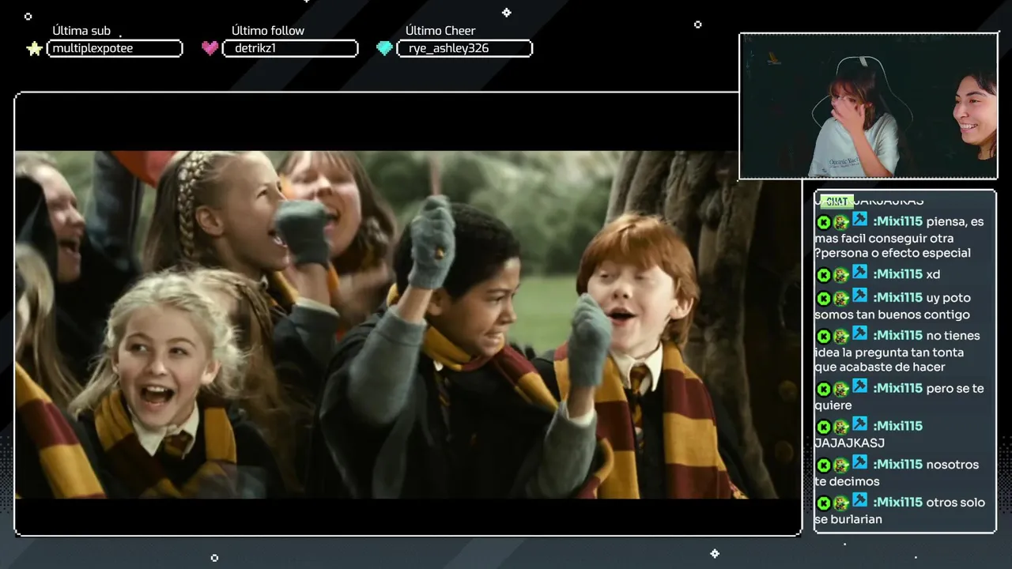1012x569 pixels.
Task: Click green K badge on the 'nosotros' message
Action: (823, 465)
